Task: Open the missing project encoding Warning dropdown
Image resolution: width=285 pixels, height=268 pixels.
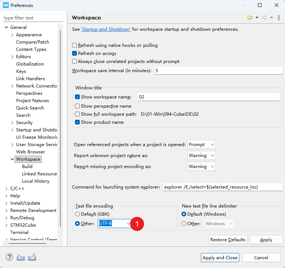Action: pos(202,166)
